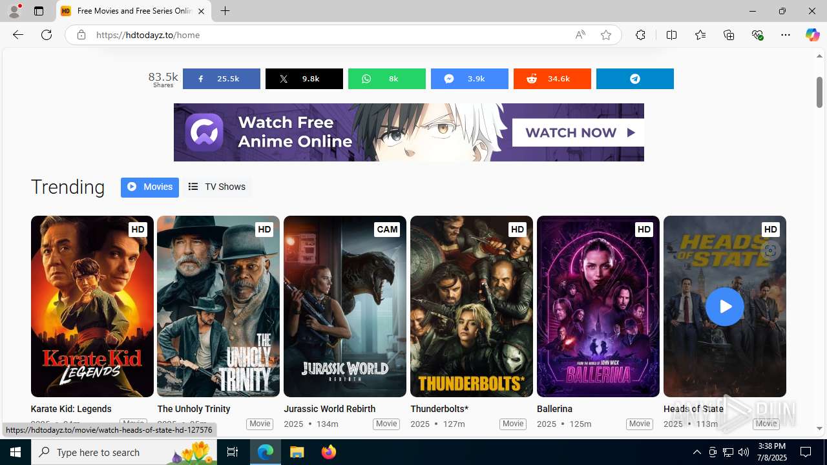Open Karate Kid: Legends poster
Image resolution: width=827 pixels, height=465 pixels.
click(x=92, y=306)
